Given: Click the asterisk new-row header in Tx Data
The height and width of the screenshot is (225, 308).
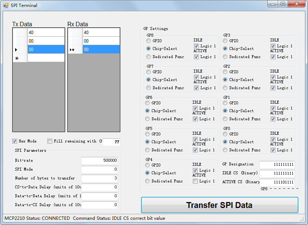Looking at the screenshot, I should [x=16, y=57].
